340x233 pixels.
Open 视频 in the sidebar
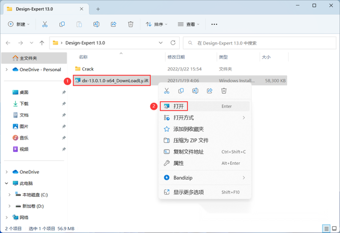[x=21, y=149]
